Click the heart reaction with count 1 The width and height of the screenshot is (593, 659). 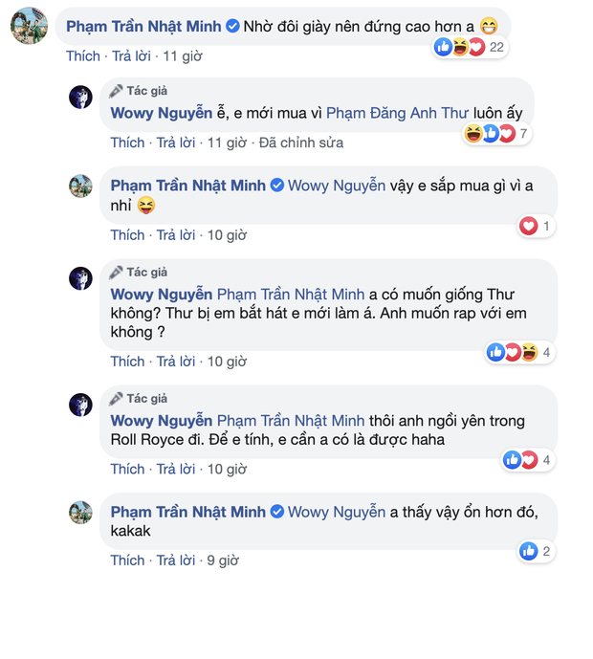click(x=528, y=227)
